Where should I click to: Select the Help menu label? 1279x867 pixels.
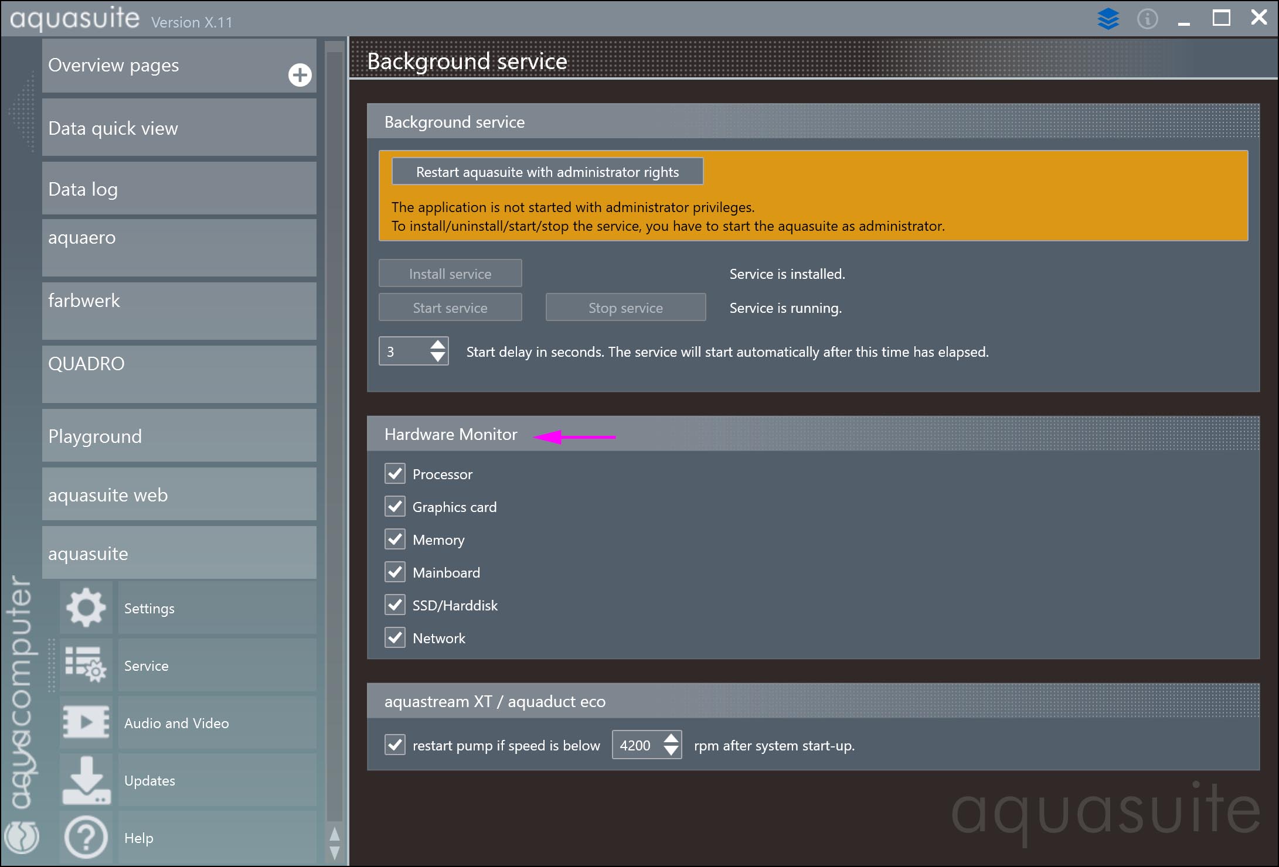[139, 838]
